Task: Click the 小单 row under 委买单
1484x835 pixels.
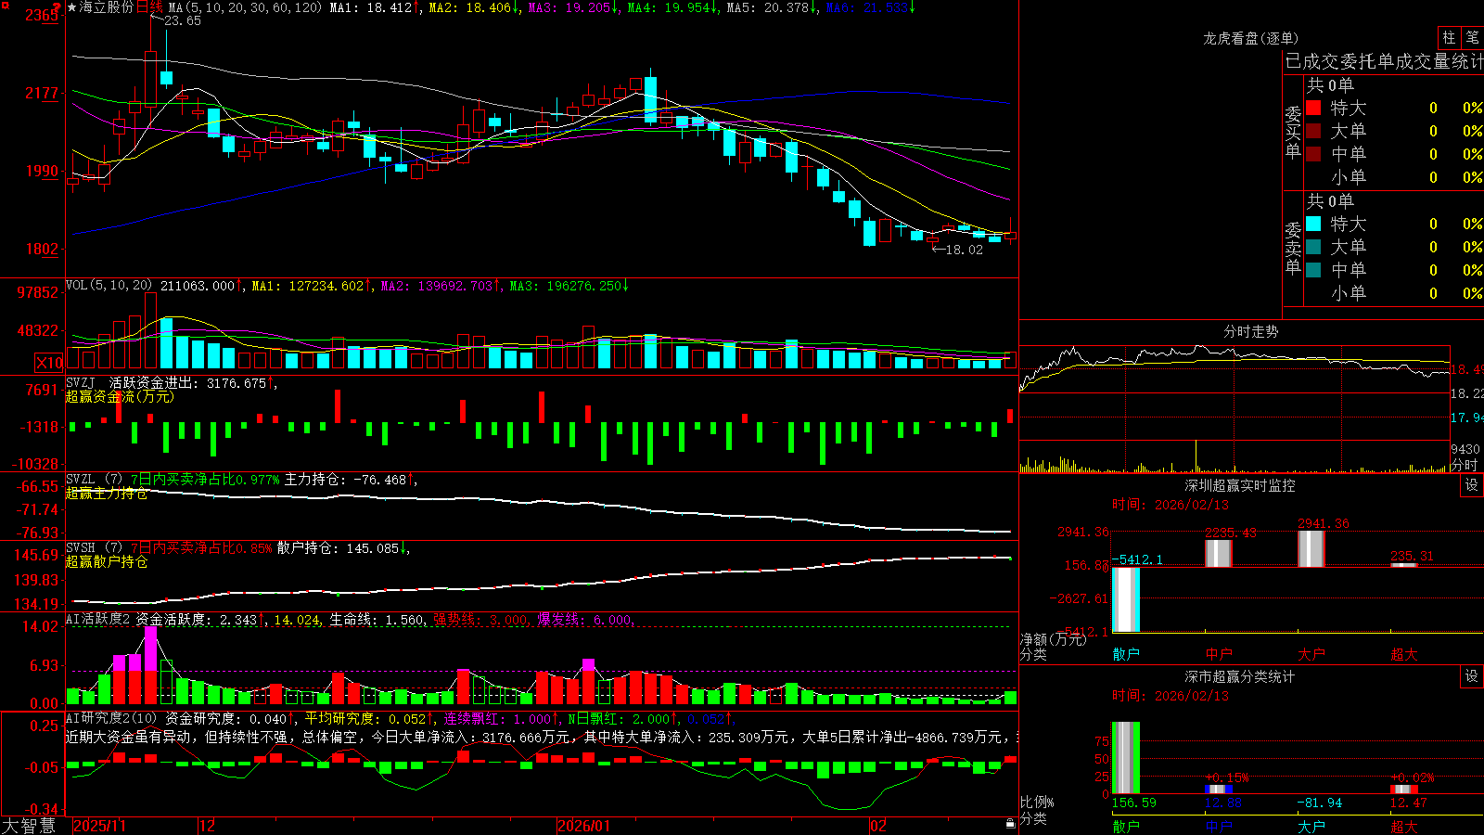Action: tap(1393, 177)
